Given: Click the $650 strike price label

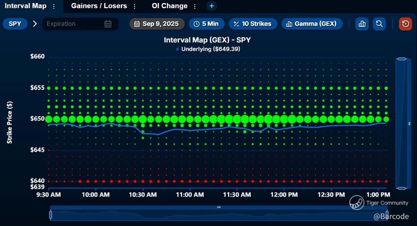Looking at the screenshot, I should tap(38, 119).
